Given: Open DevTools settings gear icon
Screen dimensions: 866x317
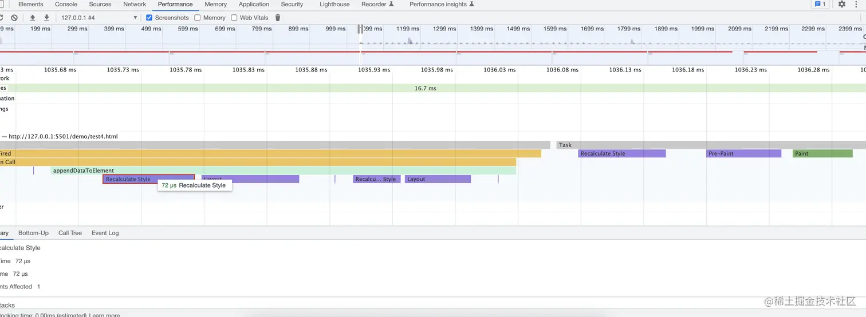Looking at the screenshot, I should pyautogui.click(x=841, y=4).
